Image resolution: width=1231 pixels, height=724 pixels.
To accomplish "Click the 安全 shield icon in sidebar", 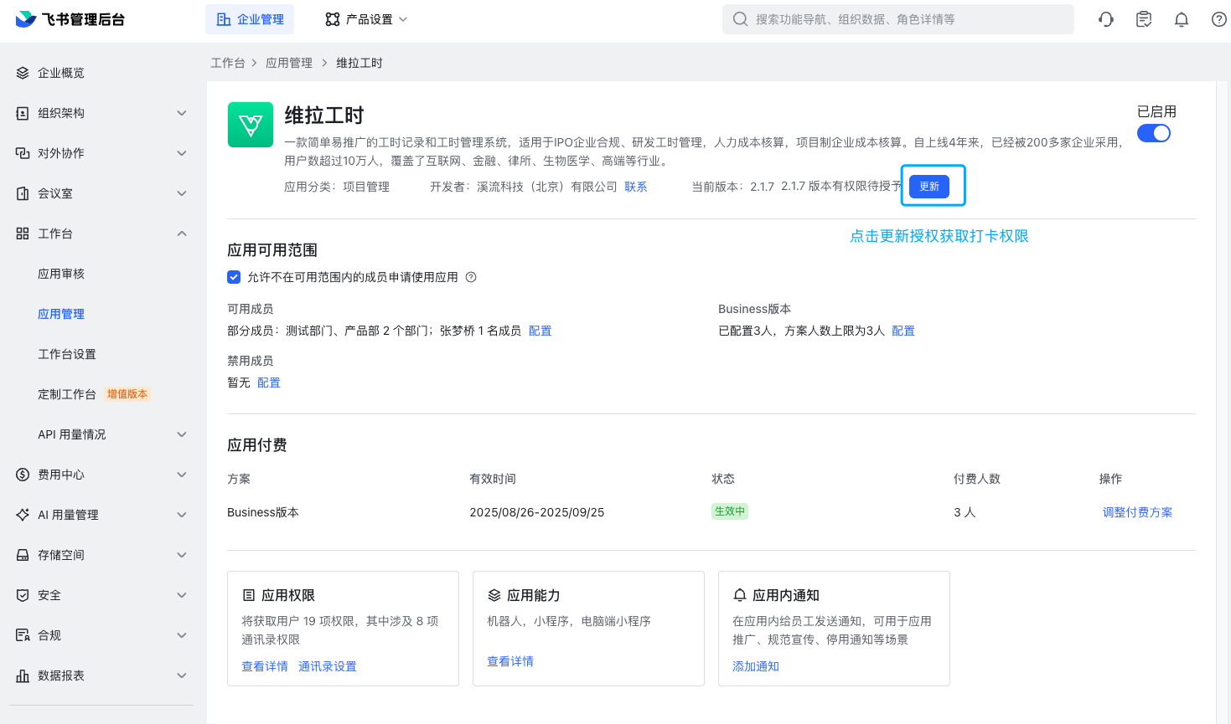I will [x=22, y=594].
